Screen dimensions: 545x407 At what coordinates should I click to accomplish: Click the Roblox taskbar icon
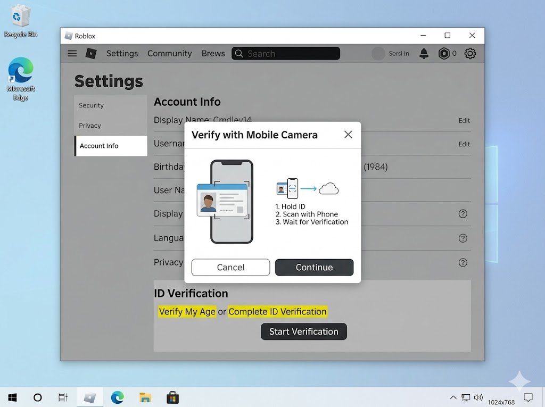(x=89, y=397)
